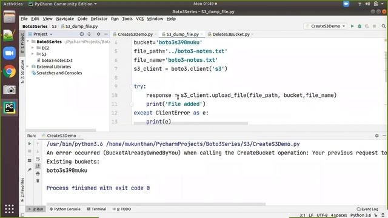
Task: Open PyCharm Community Edition app menu dropdown
Action: click(x=62, y=4)
